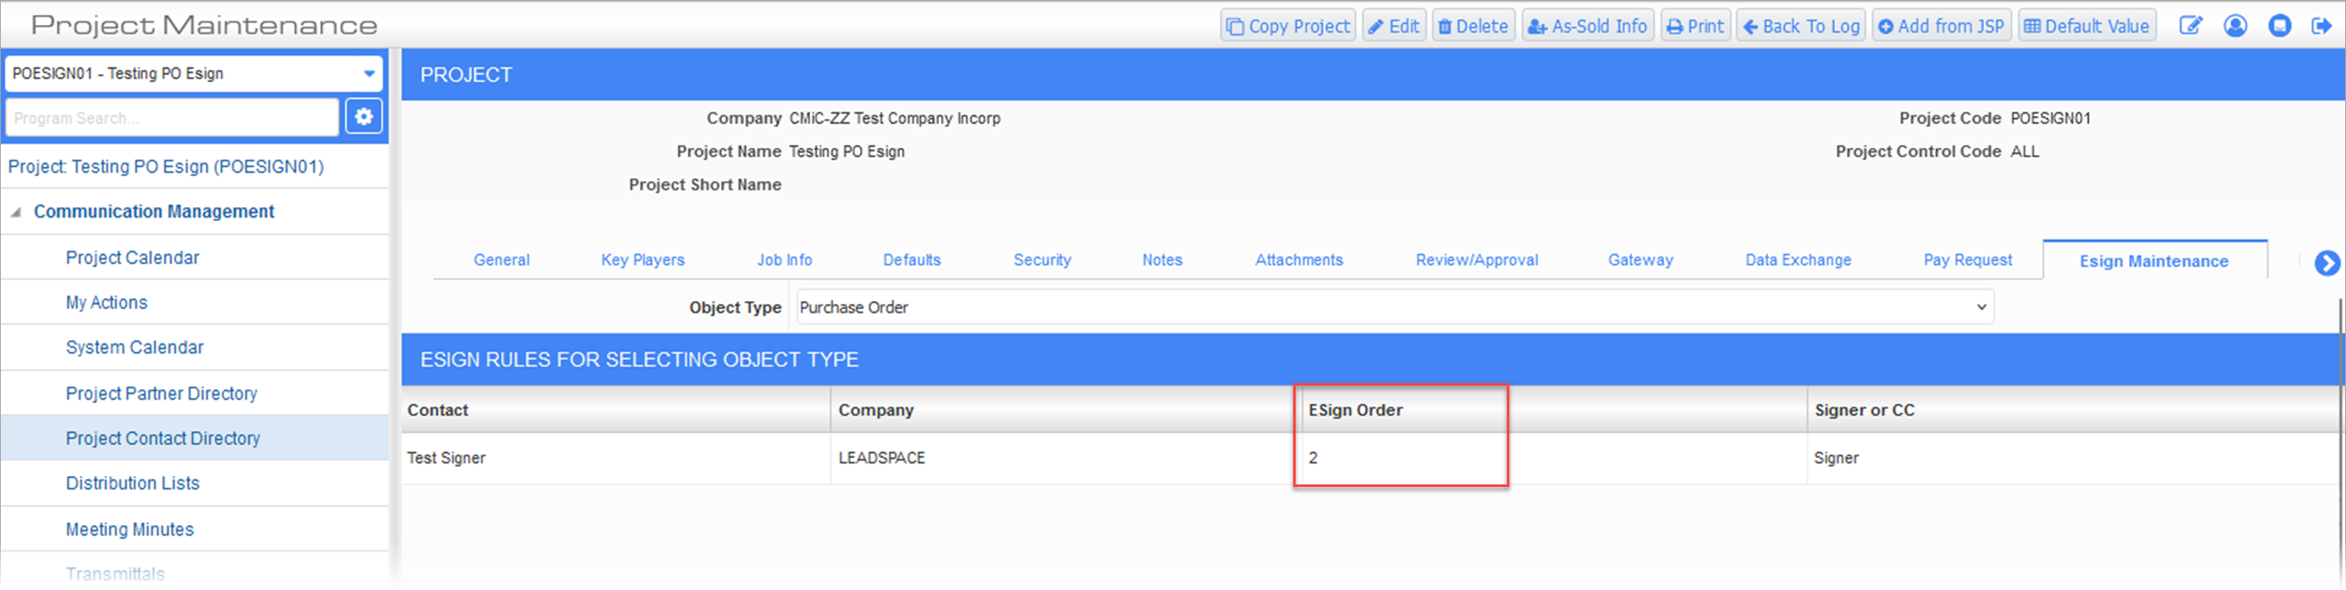The image size is (2346, 590).
Task: Click the company name CMiC-ZZ Test Company Incorp
Action: 894,118
